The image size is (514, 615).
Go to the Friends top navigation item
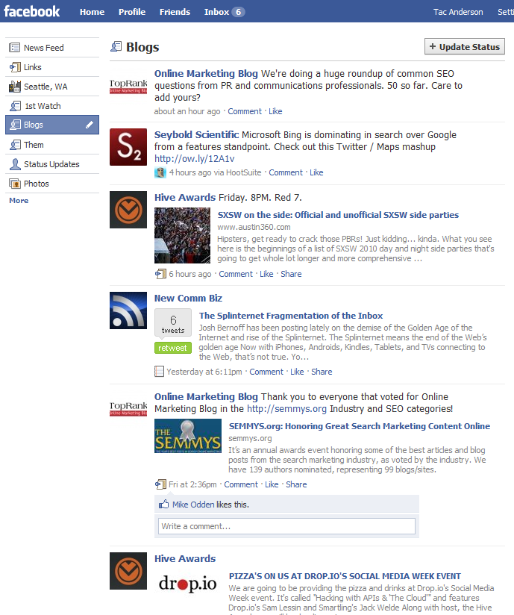point(175,12)
